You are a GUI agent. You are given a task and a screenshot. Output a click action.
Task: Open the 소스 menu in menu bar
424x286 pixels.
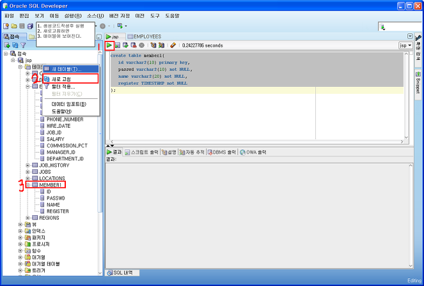pyautogui.click(x=95, y=16)
